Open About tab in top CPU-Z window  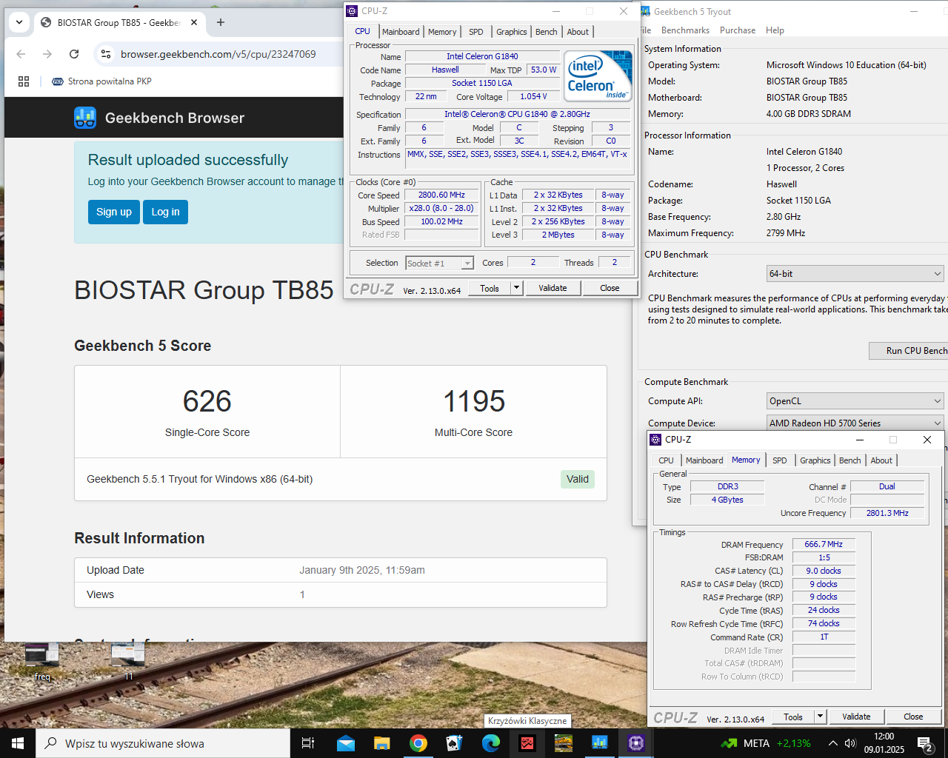578,32
